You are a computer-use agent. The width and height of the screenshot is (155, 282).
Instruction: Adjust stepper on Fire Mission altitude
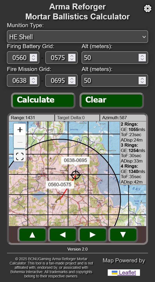pos(142,80)
